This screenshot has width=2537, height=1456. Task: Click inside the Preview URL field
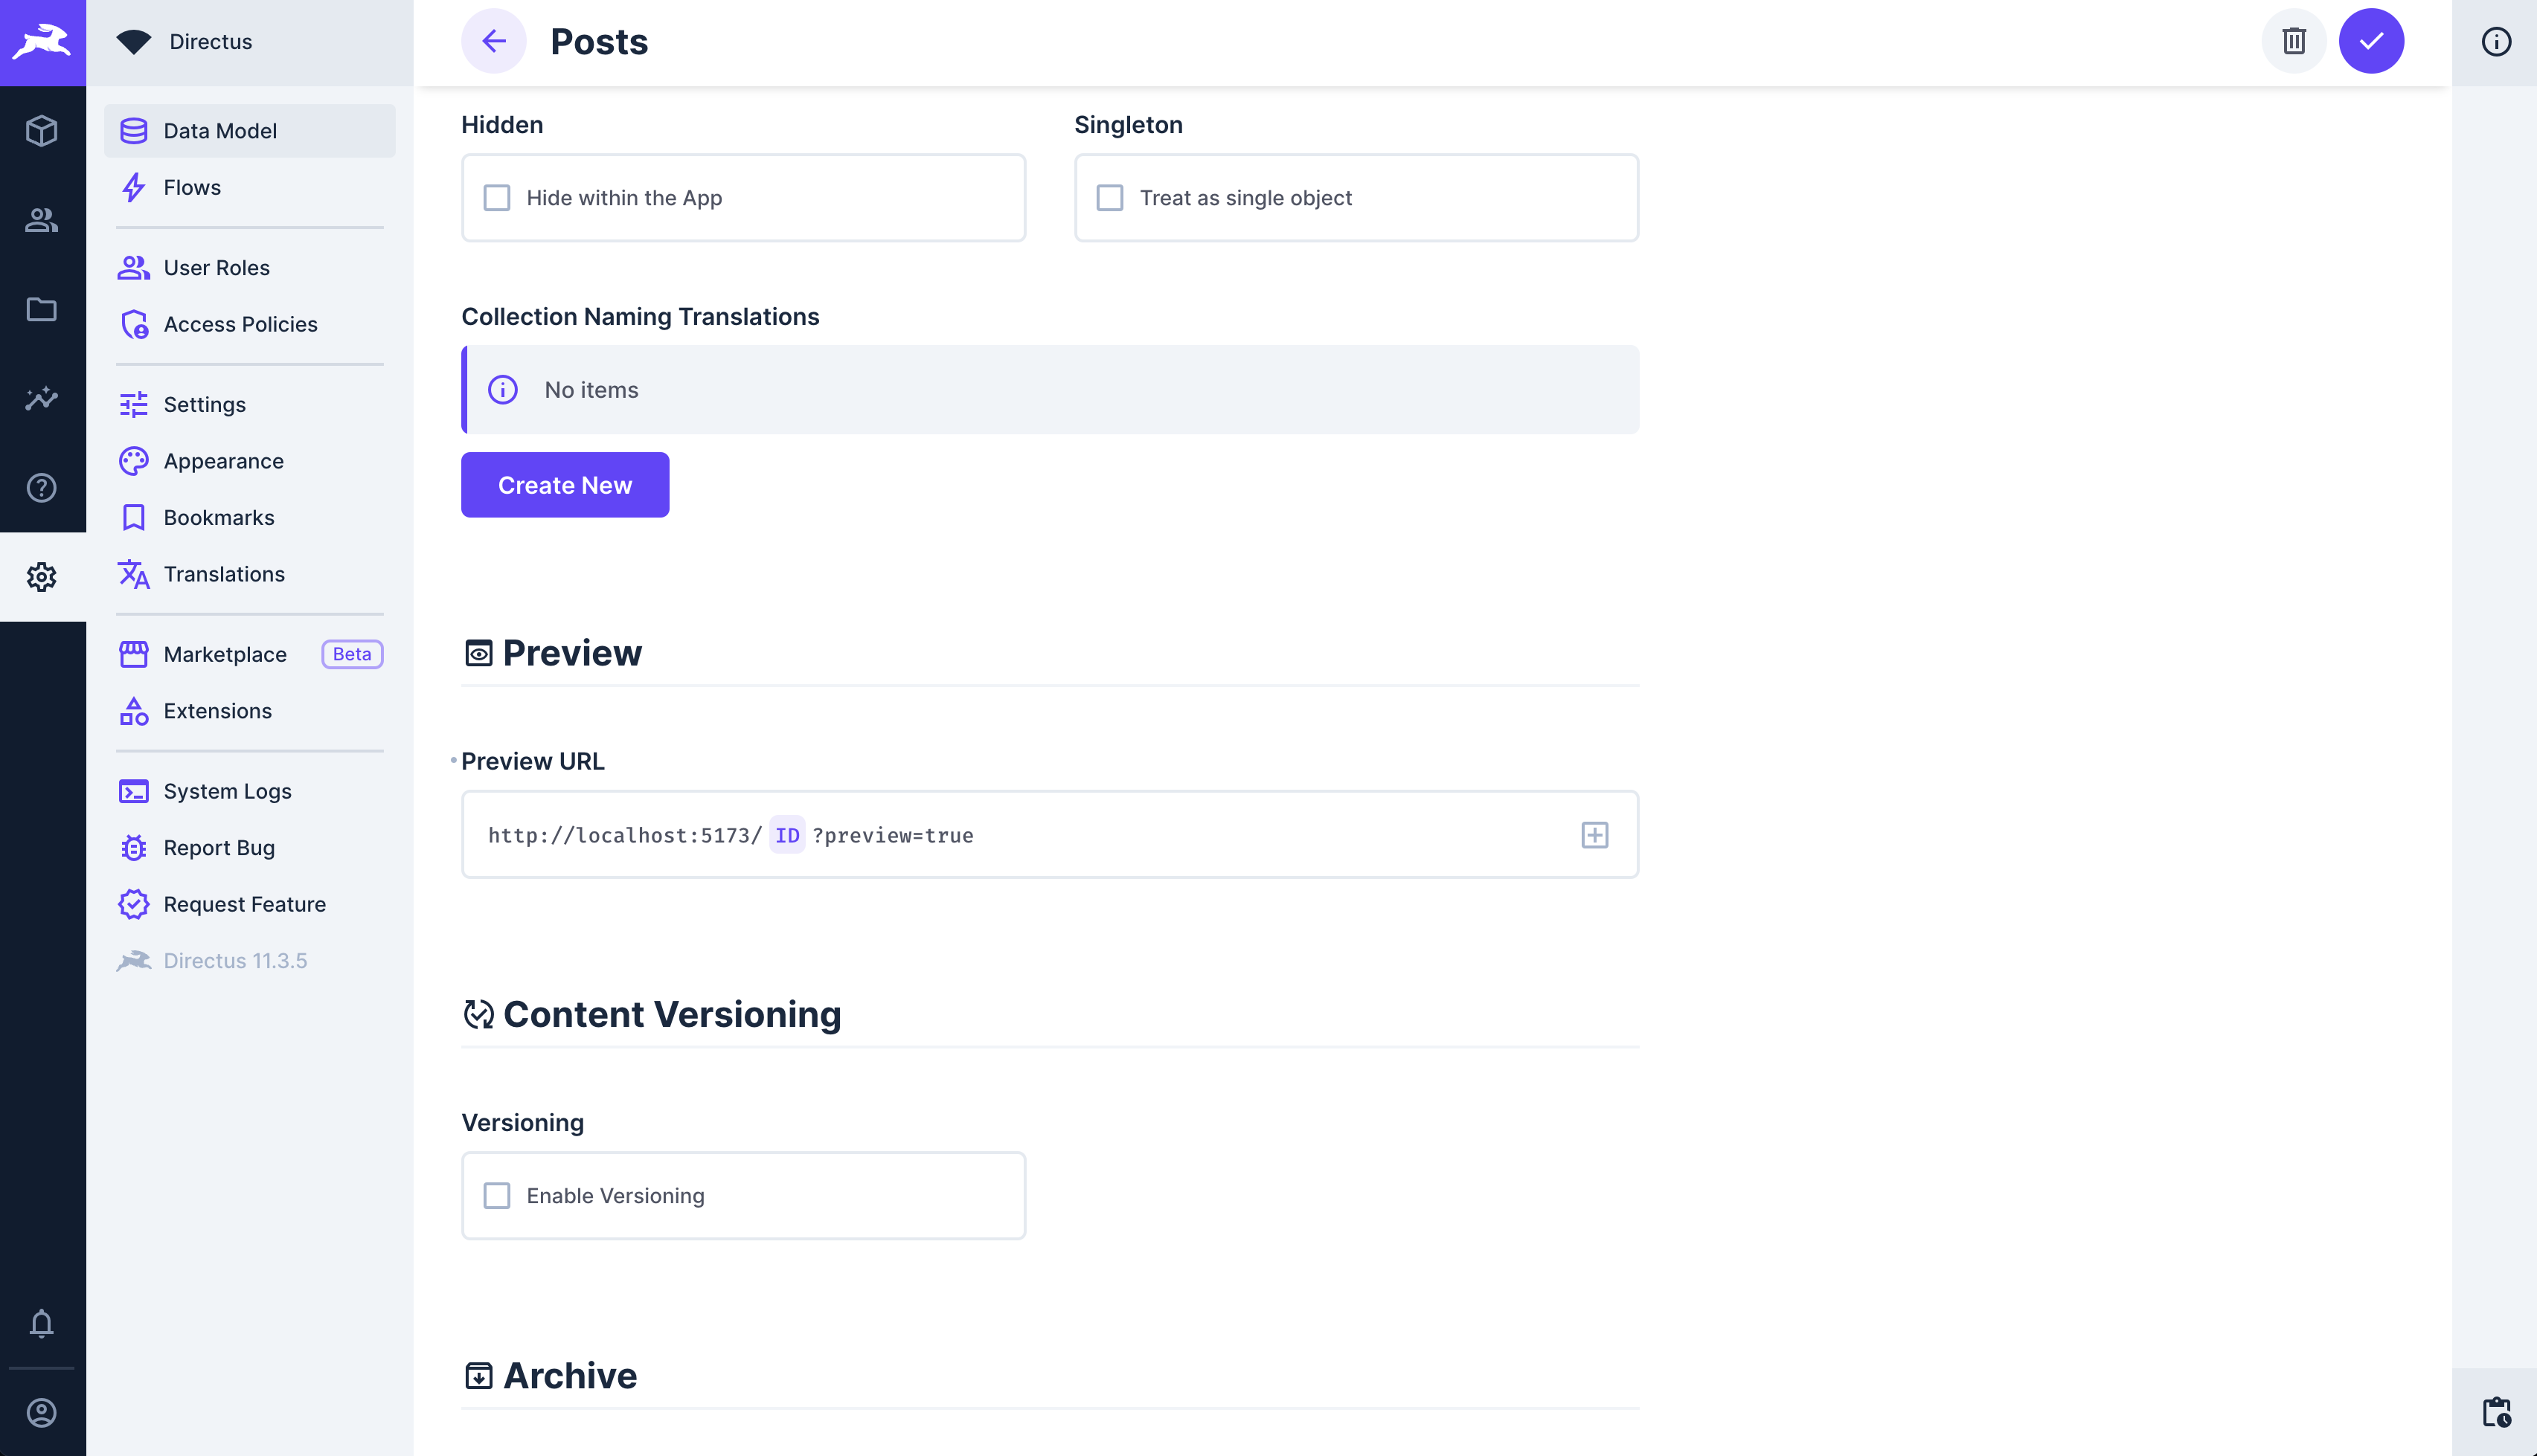[1150, 835]
